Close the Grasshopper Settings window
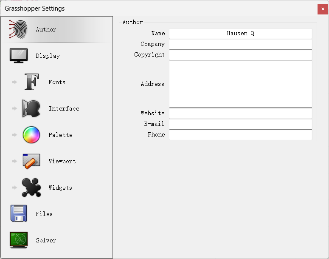 point(323,9)
